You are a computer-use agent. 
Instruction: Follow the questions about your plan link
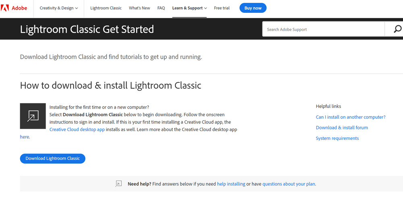click(289, 184)
